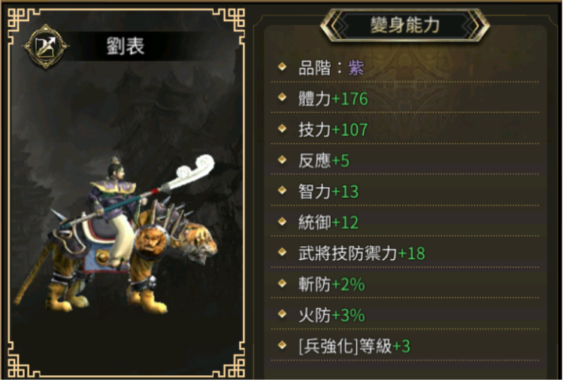The image size is (563, 385).
Task: Select the 變身能力 title tab
Action: (x=405, y=25)
